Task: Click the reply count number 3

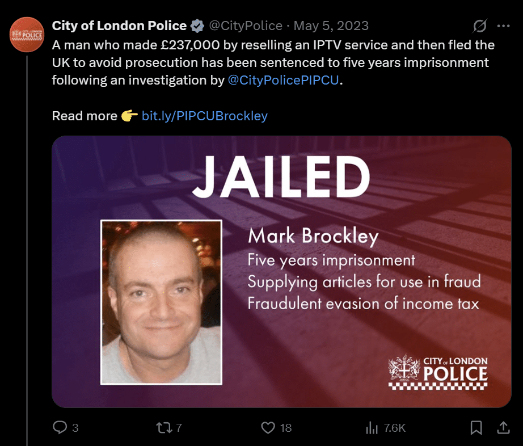Action: tap(75, 428)
